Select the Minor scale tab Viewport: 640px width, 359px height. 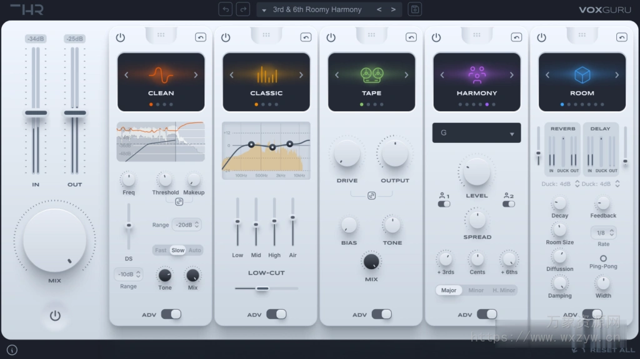point(476,290)
